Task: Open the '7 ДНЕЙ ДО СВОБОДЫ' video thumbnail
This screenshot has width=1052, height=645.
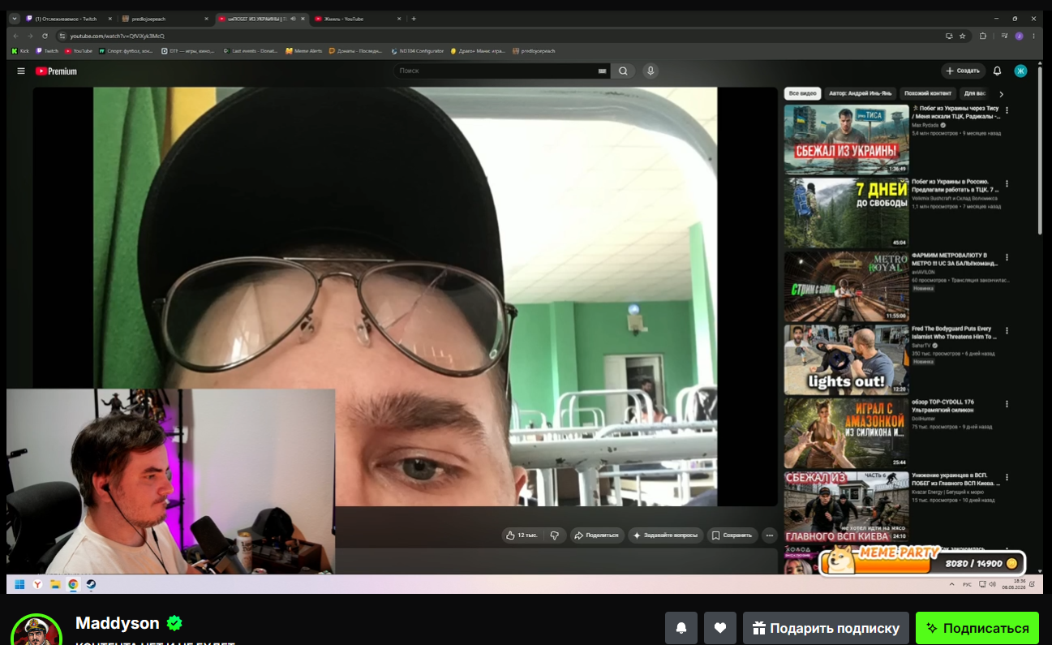Action: (846, 213)
